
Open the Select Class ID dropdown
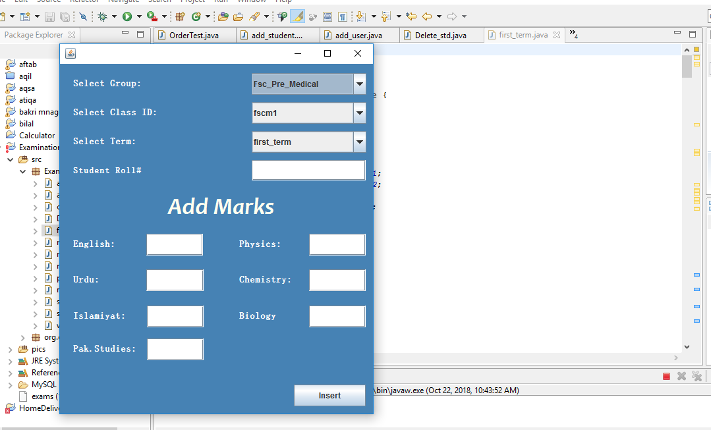coord(359,113)
